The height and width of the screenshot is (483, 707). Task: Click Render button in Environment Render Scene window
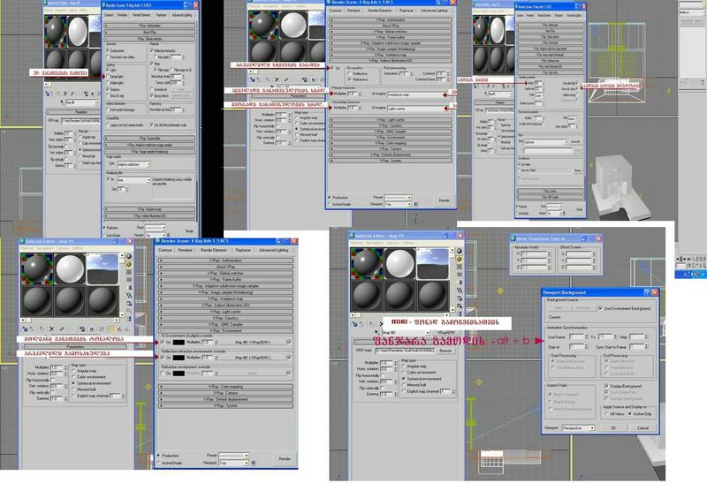[285, 458]
